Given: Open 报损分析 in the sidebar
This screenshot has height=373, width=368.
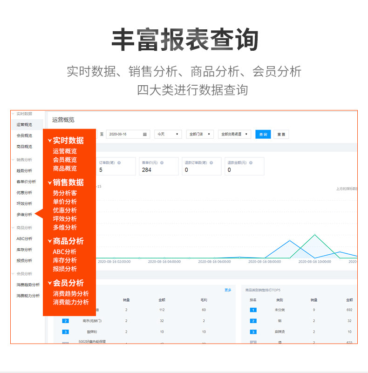Looking at the screenshot, I should (x=24, y=260).
